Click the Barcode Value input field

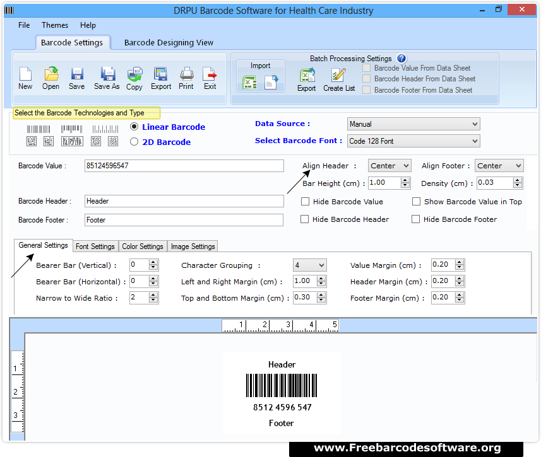tap(184, 166)
